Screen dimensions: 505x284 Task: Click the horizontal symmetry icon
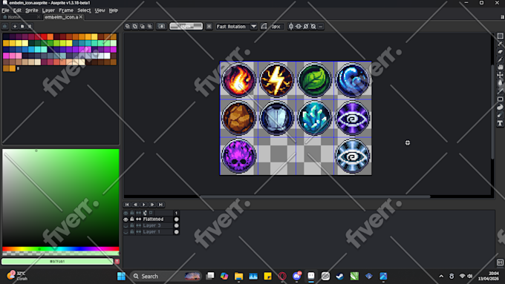299,27
